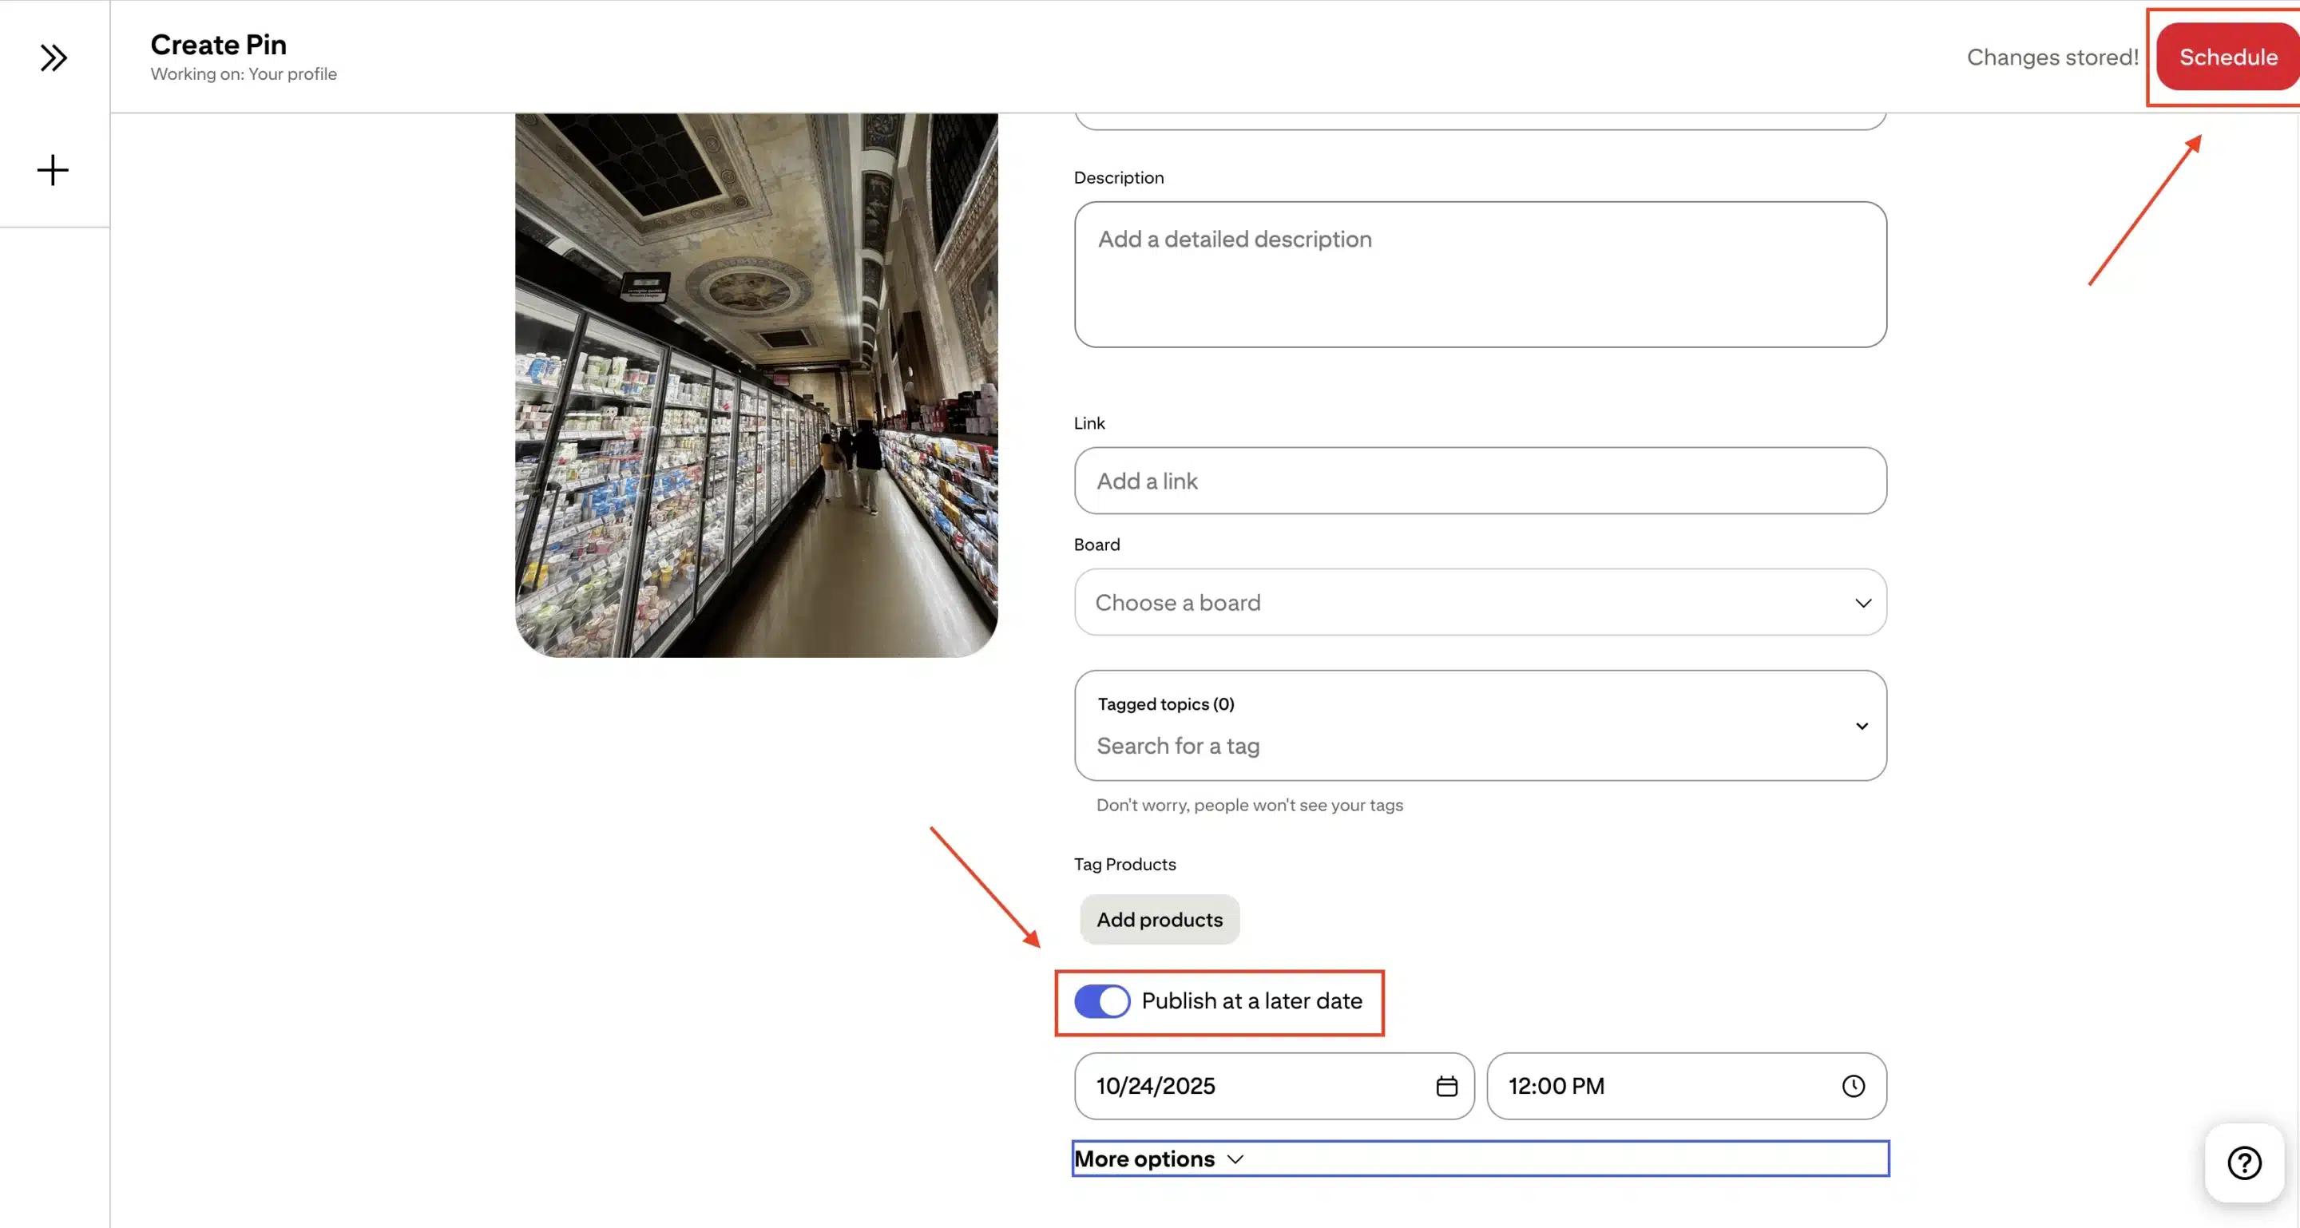Toggle Publish at a later date switch
Screen dimensions: 2300x1228
point(1102,1000)
